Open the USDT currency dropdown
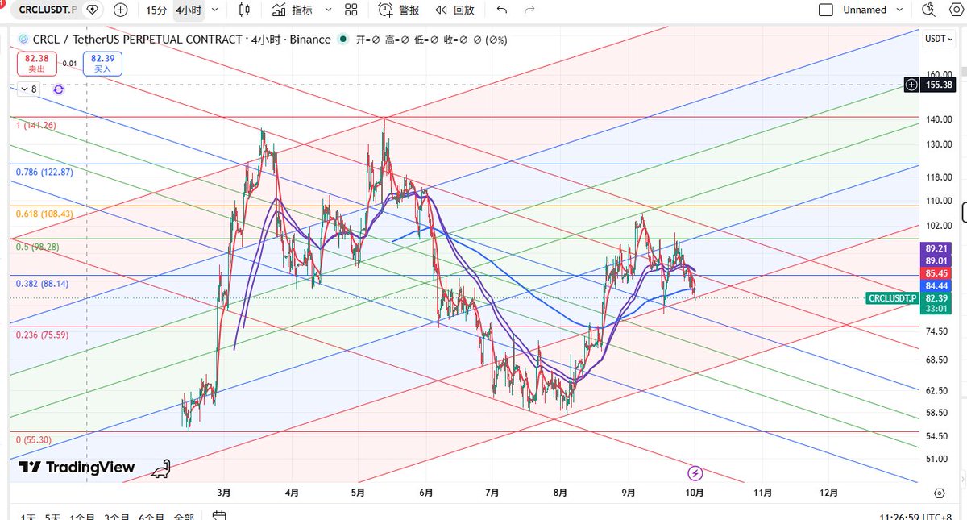The height and width of the screenshot is (520, 967). tap(939, 39)
